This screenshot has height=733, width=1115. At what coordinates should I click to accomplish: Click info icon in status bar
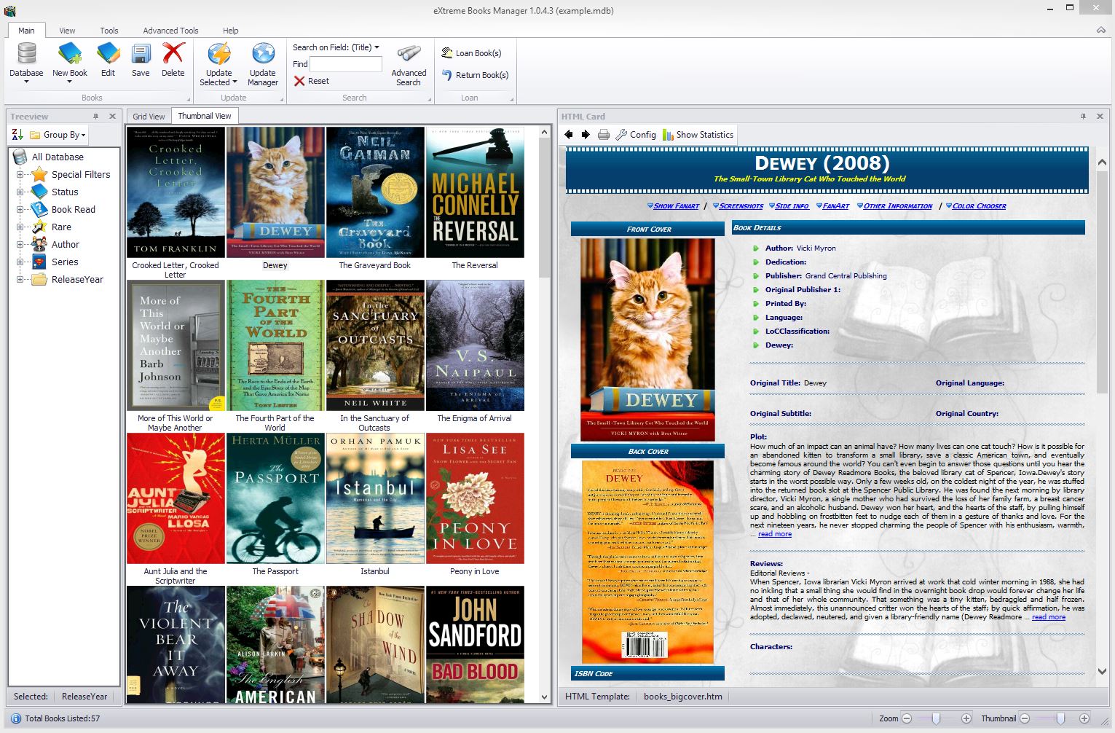point(15,718)
